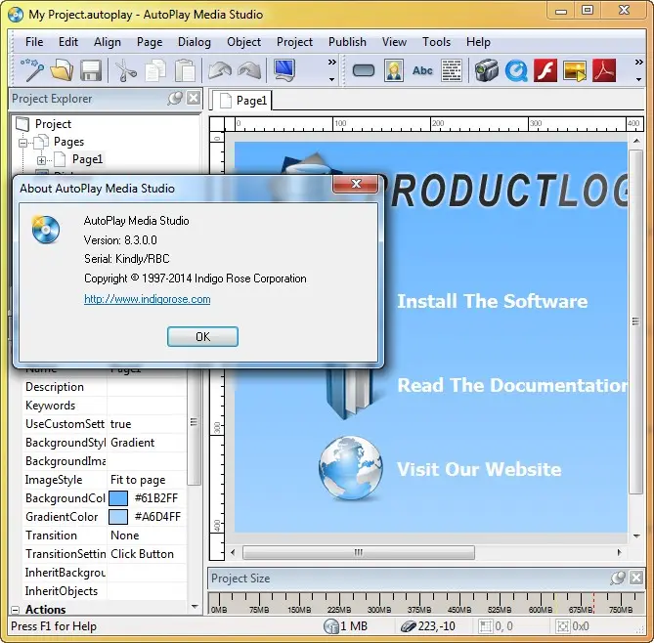Pin the Project Size pane
Viewport: 654px width, 643px height.
click(617, 578)
